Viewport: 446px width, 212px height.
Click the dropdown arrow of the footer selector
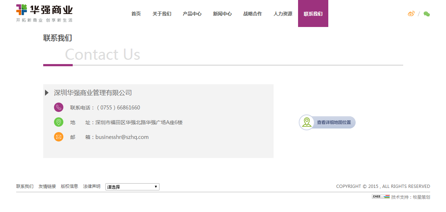[156, 186]
